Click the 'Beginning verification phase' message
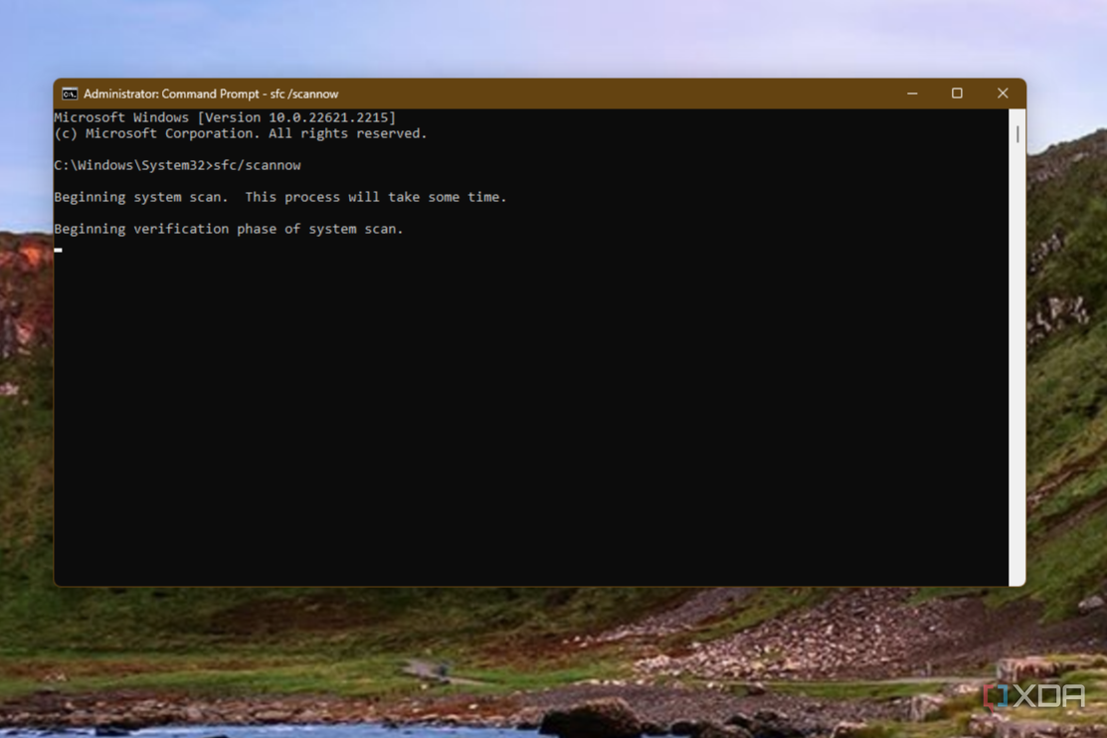Image resolution: width=1107 pixels, height=738 pixels. [x=229, y=229]
